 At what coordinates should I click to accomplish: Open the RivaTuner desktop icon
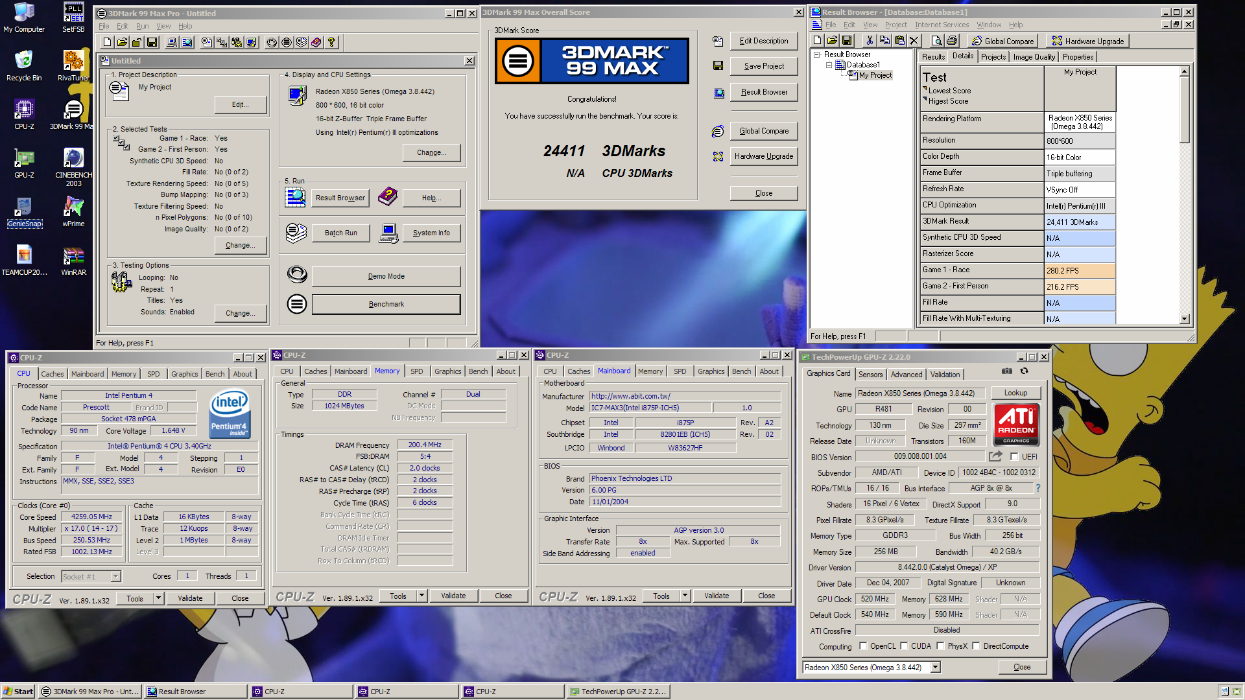click(73, 66)
